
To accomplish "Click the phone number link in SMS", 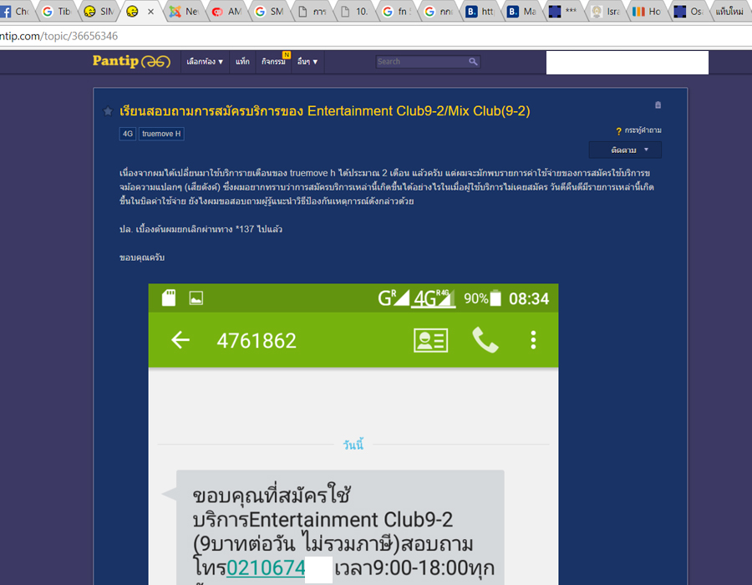I will [266, 569].
